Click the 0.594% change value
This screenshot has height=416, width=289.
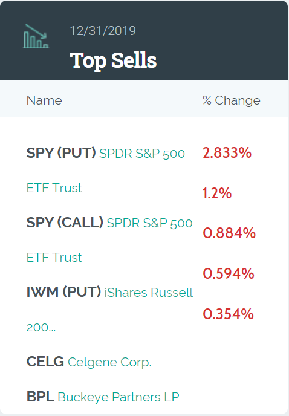tap(229, 273)
